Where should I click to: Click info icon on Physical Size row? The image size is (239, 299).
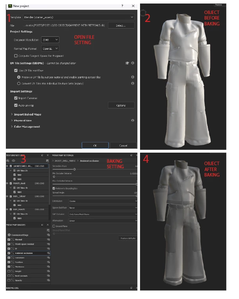click(x=133, y=120)
